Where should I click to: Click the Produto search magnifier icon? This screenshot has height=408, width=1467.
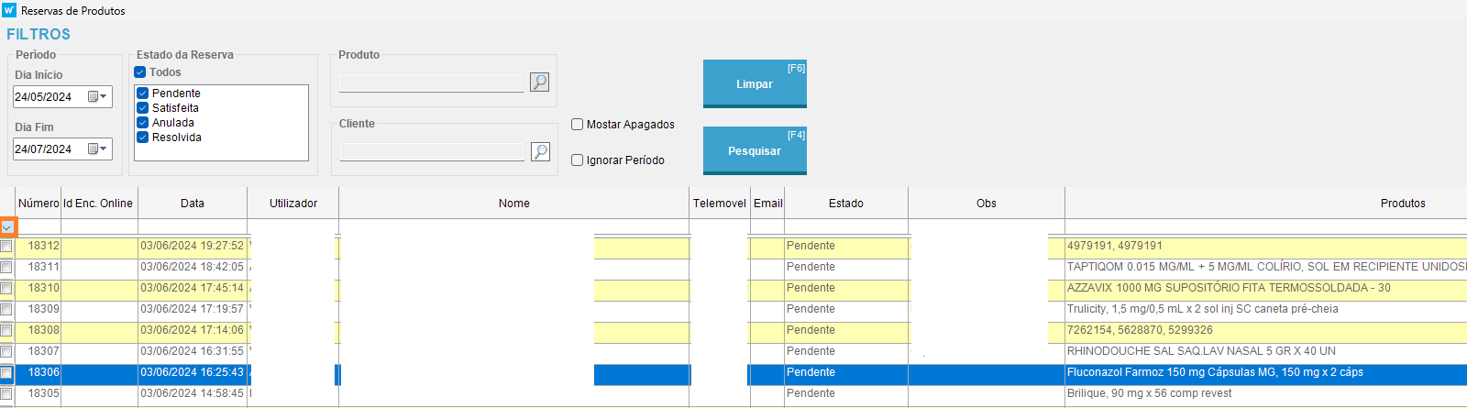(540, 83)
